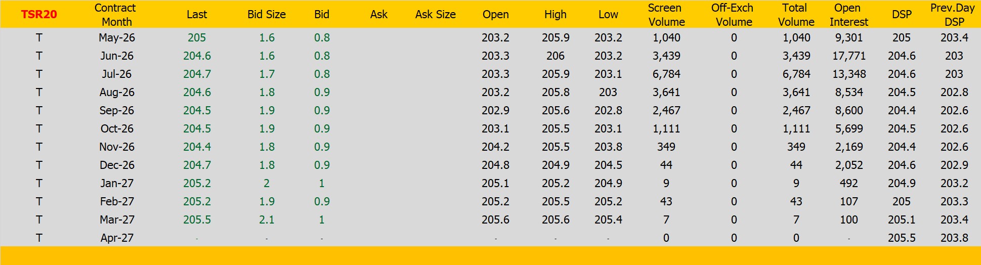Select the Ask Size column header

coord(435,15)
